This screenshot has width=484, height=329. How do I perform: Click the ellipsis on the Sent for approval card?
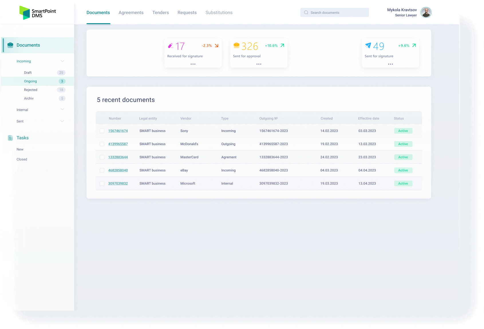[258, 64]
